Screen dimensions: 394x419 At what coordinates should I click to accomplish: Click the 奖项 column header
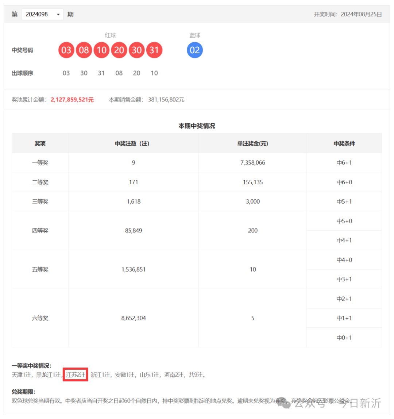coord(40,143)
